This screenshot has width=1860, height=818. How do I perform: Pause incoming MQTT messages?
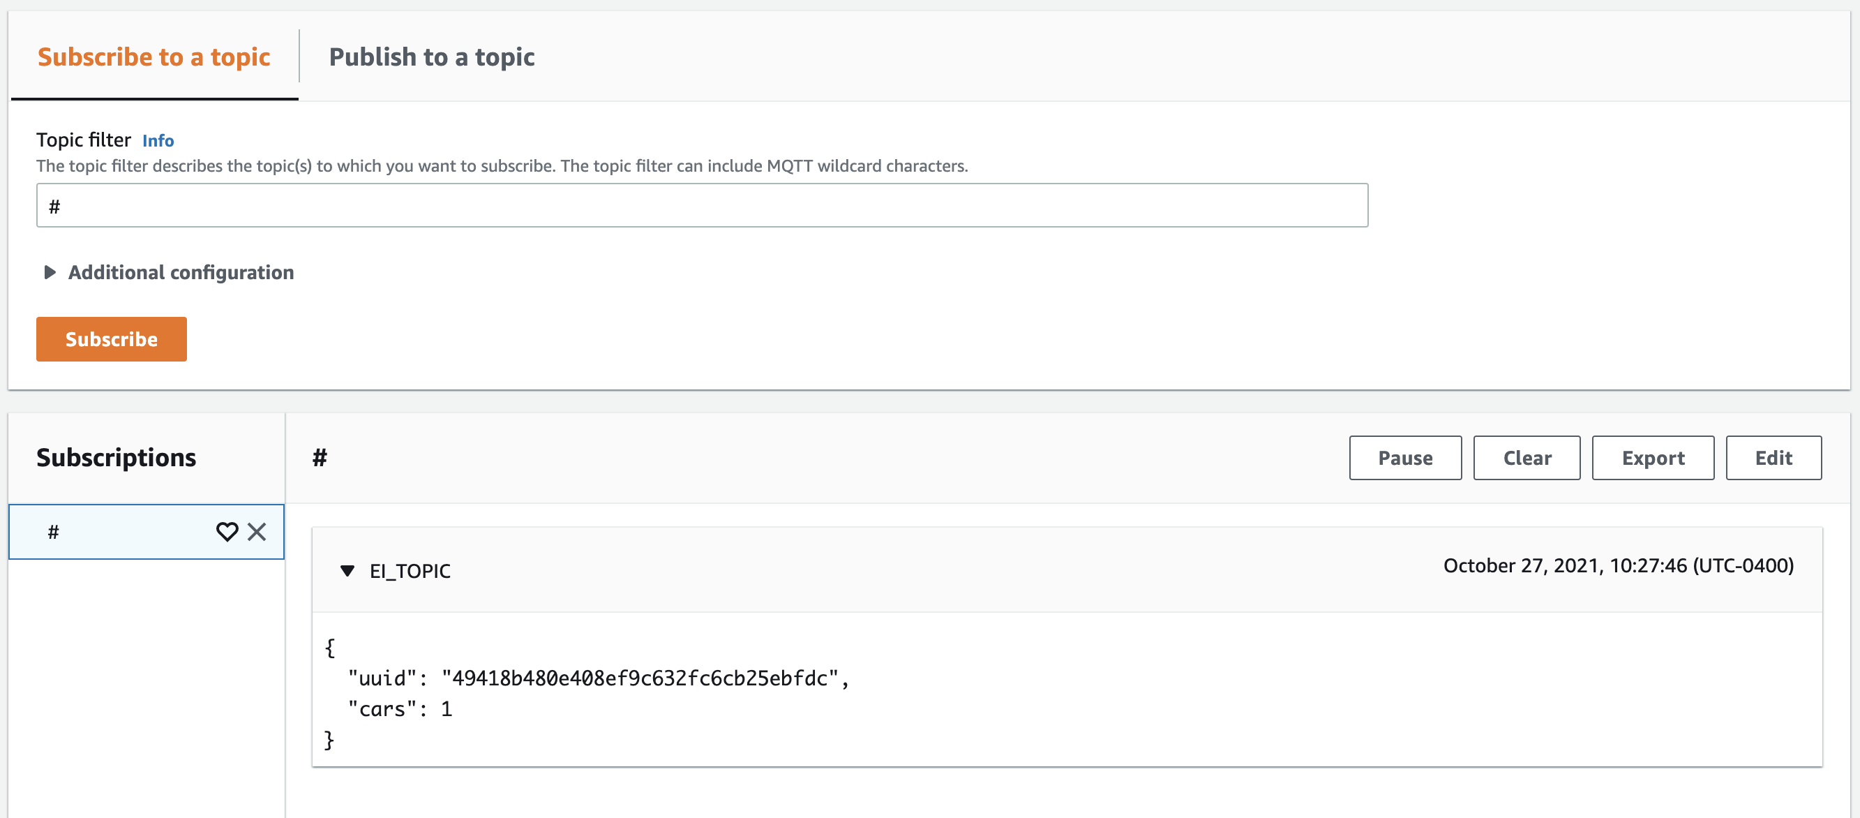pos(1404,457)
